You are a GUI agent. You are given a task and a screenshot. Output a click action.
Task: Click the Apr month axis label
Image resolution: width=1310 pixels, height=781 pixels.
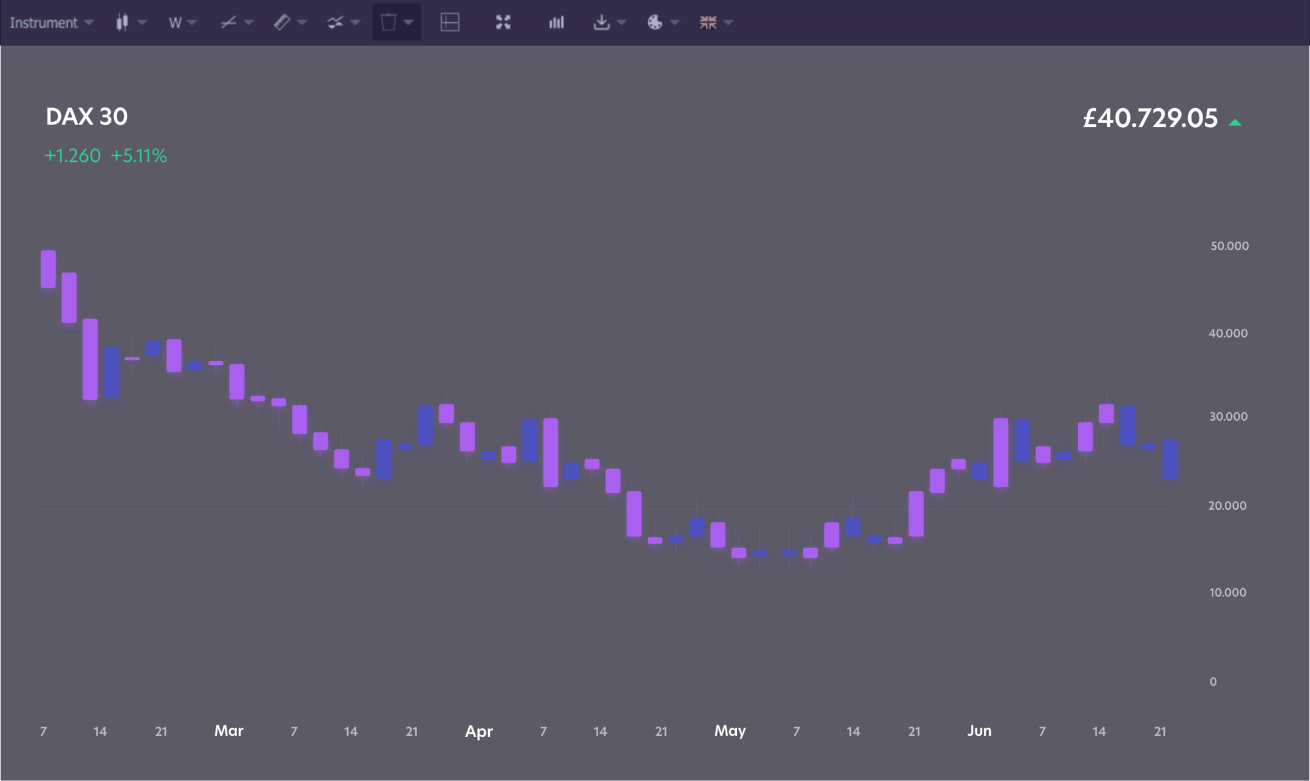[479, 731]
